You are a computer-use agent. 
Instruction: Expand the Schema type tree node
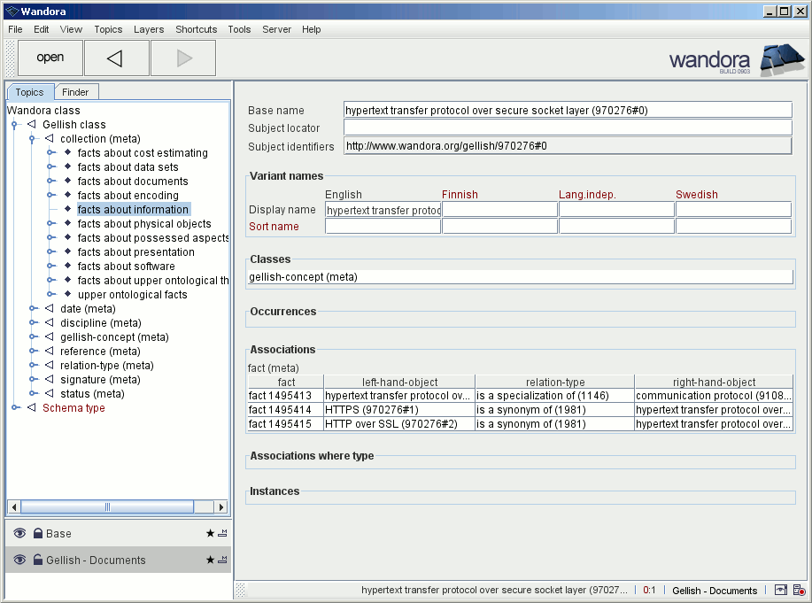click(14, 408)
